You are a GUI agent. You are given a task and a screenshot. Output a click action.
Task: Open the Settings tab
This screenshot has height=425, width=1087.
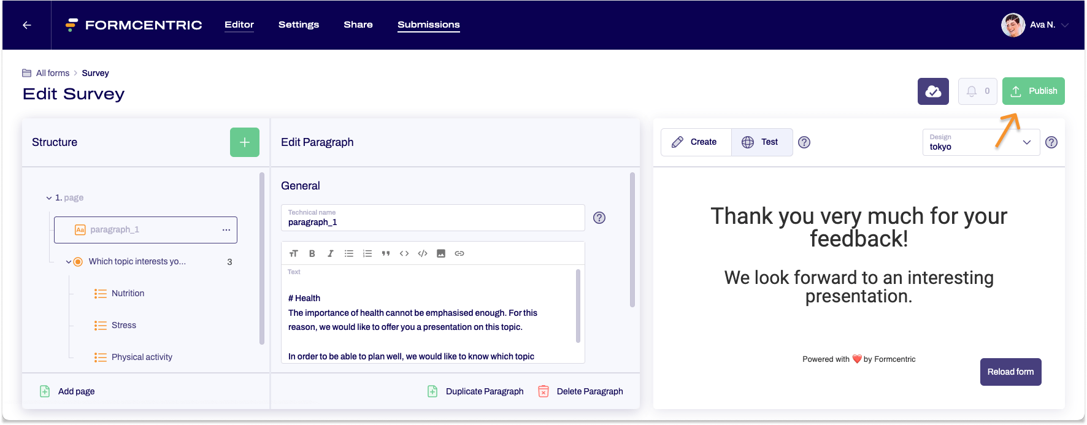coord(299,25)
